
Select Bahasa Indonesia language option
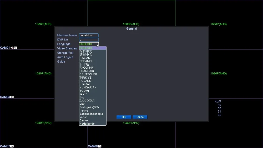click(93, 114)
